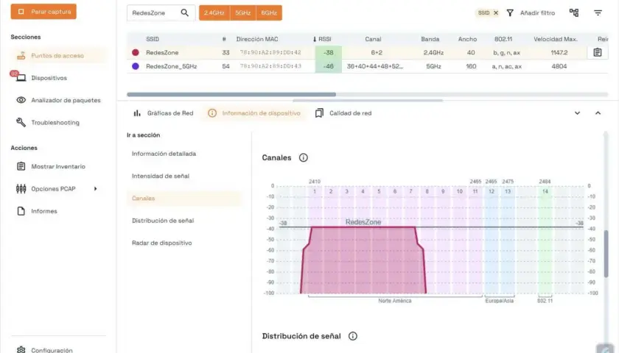Click the inventory clipboard icon in sidebar
Image resolution: width=619 pixels, height=353 pixels.
(x=21, y=166)
